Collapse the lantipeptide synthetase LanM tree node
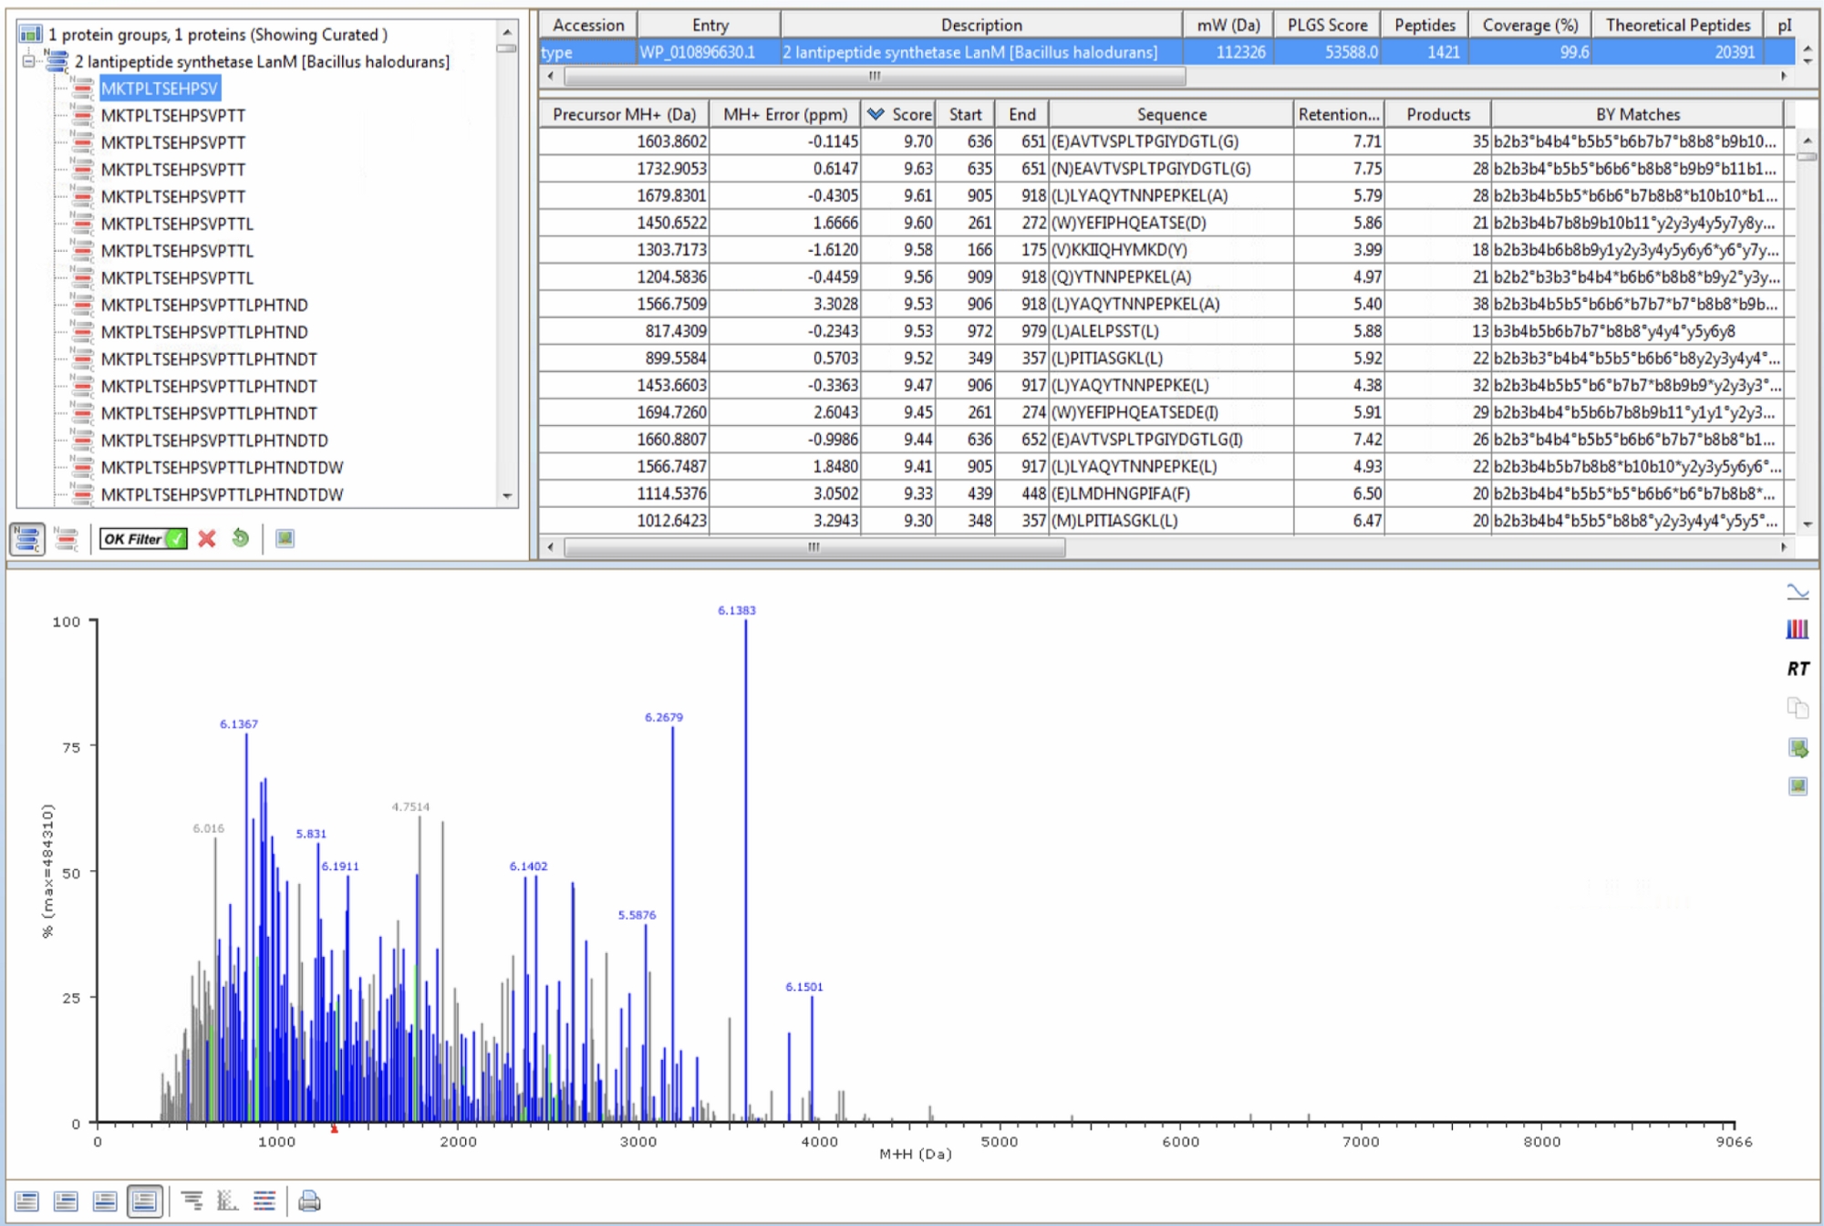Screen dimensions: 1824x1226 tap(28, 61)
